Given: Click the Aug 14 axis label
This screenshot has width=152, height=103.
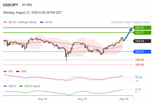Looking at the screenshot, I should (x=42, y=99).
